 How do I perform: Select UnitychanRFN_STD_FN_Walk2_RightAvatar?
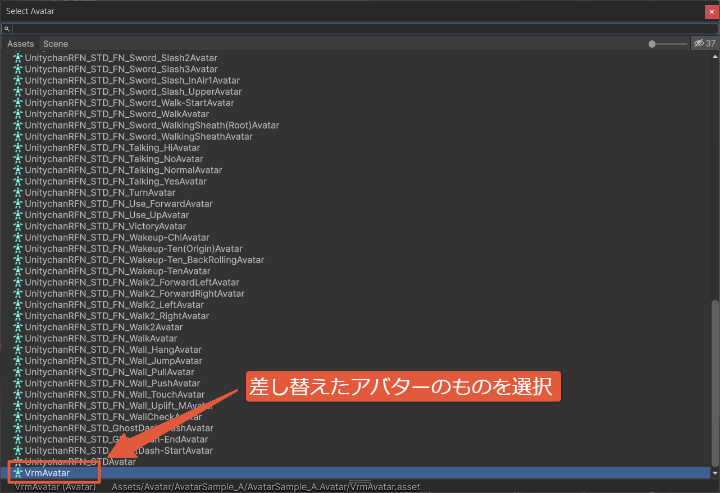point(117,316)
